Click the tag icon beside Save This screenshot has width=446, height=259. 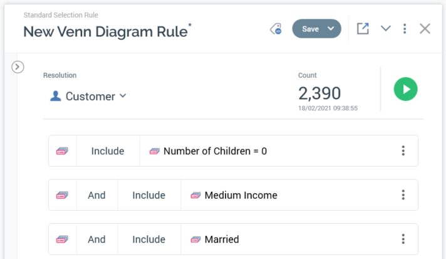coord(276,29)
